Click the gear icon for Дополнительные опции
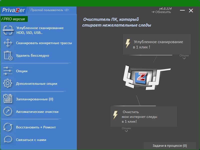This screenshot has height=150, width=200. [8, 84]
